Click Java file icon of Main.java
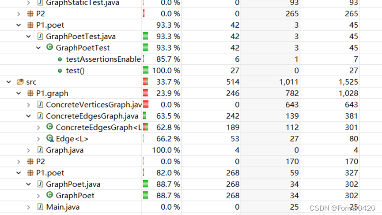The width and height of the screenshot is (382, 215). click(x=40, y=207)
